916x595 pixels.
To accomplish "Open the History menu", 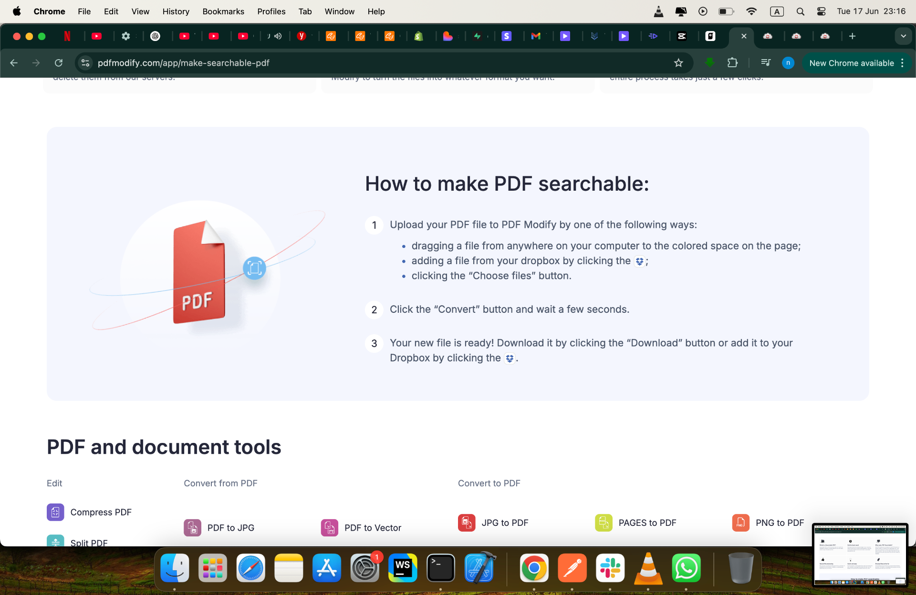I will (176, 11).
